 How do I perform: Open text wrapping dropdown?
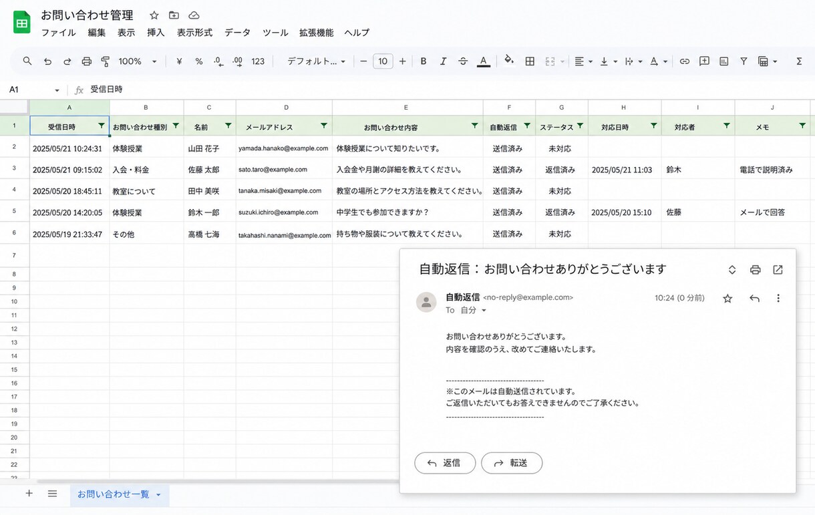coord(633,61)
